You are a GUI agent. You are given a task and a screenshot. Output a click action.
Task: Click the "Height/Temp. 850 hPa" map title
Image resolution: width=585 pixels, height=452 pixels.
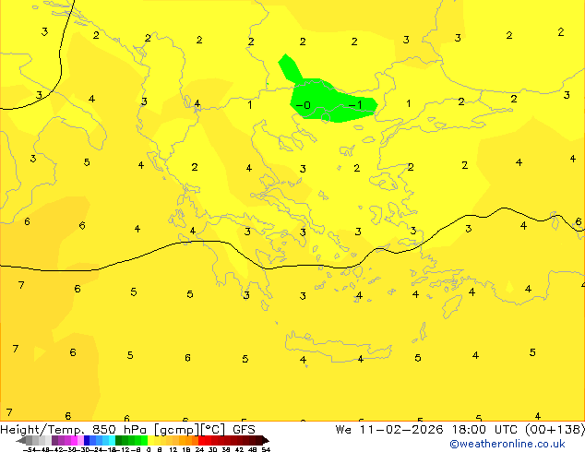73,430
